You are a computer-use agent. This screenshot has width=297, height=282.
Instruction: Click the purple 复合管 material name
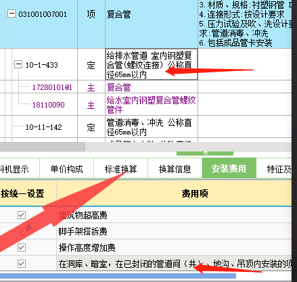click(x=119, y=87)
